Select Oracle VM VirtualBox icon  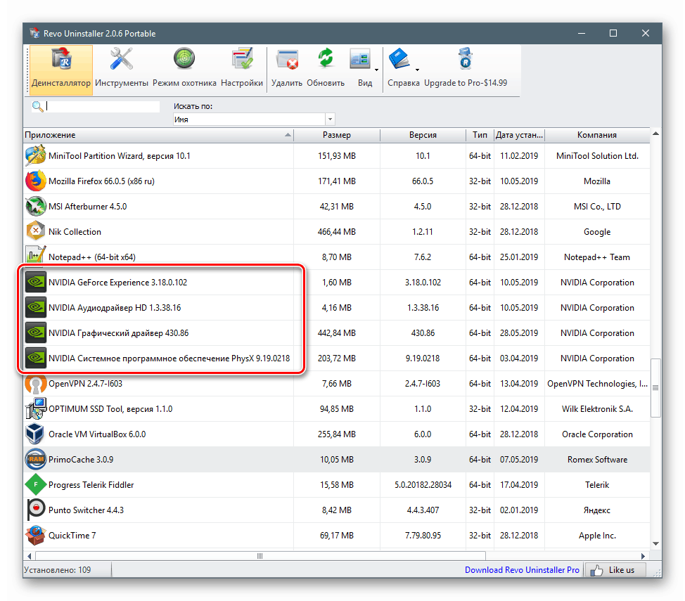[x=35, y=434]
